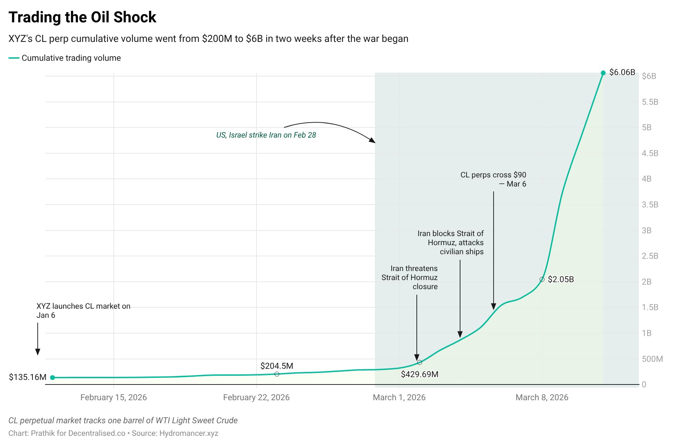Click the 'Cumulative trading volume' legend label
This screenshot has width=673, height=447.
[x=71, y=58]
